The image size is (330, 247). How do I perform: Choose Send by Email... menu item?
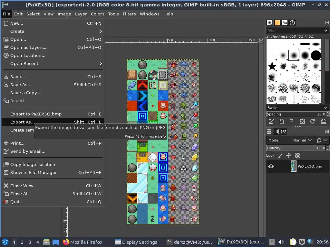(53, 151)
